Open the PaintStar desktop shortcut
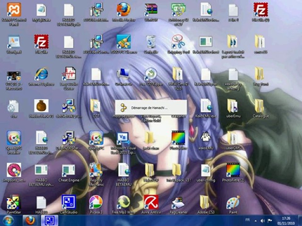The image size is (302, 226). (x=14, y=202)
